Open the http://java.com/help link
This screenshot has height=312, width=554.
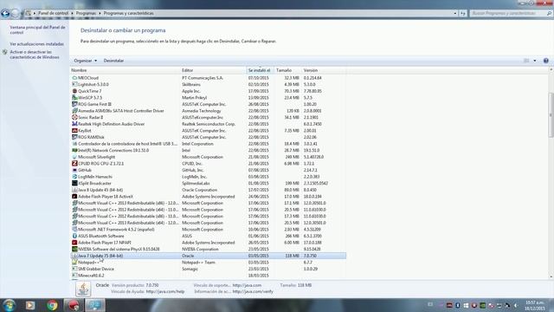(x=165, y=291)
